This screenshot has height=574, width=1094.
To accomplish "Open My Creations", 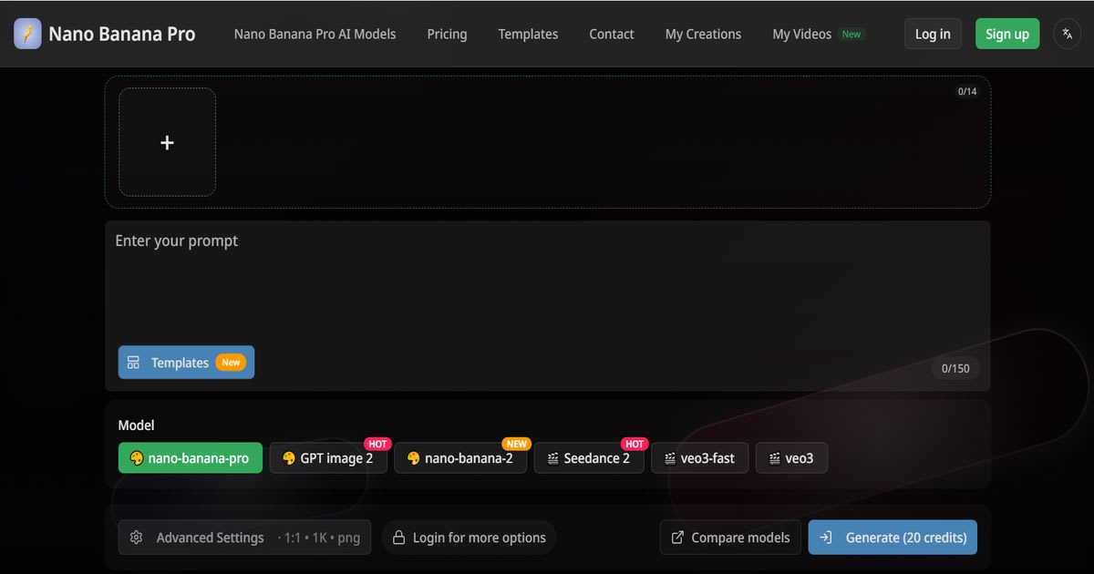I will 703,34.
